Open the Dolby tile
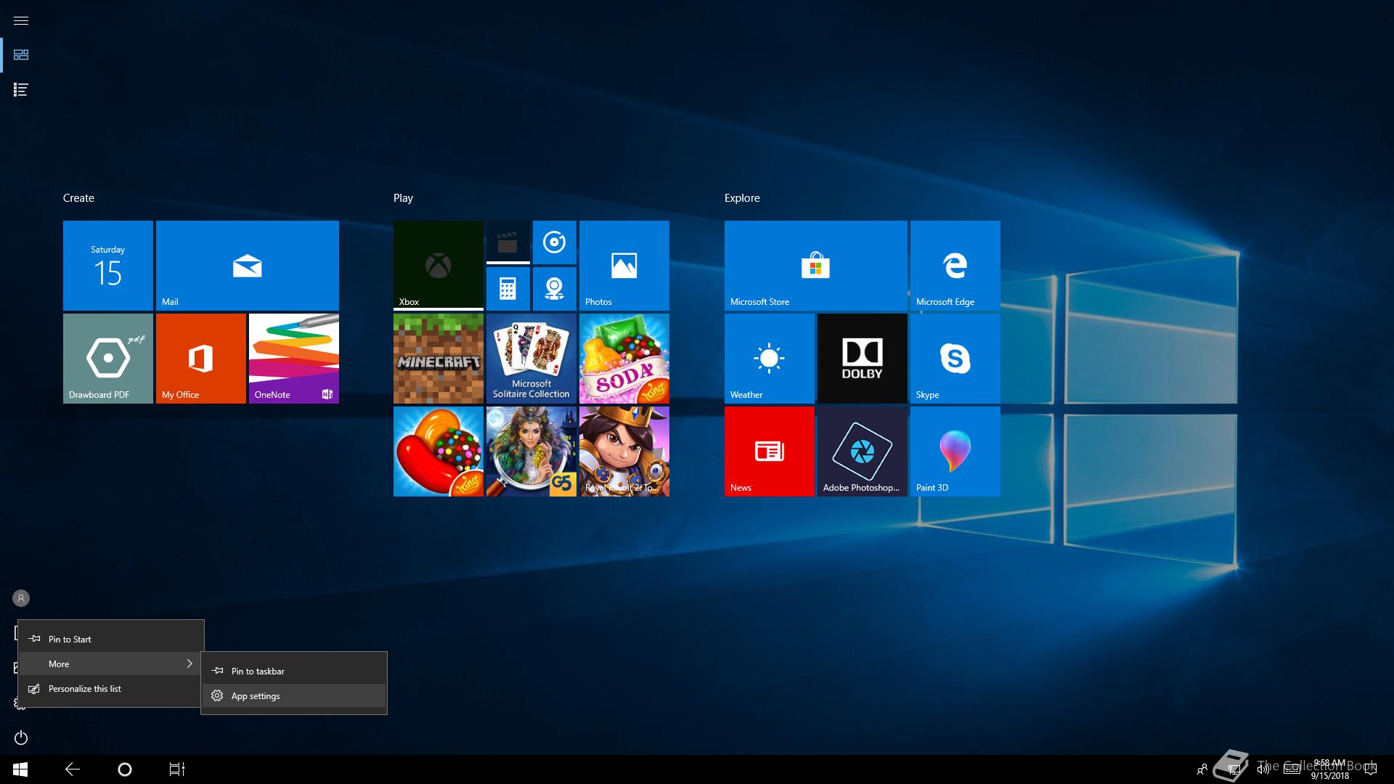The image size is (1394, 784). pos(863,359)
